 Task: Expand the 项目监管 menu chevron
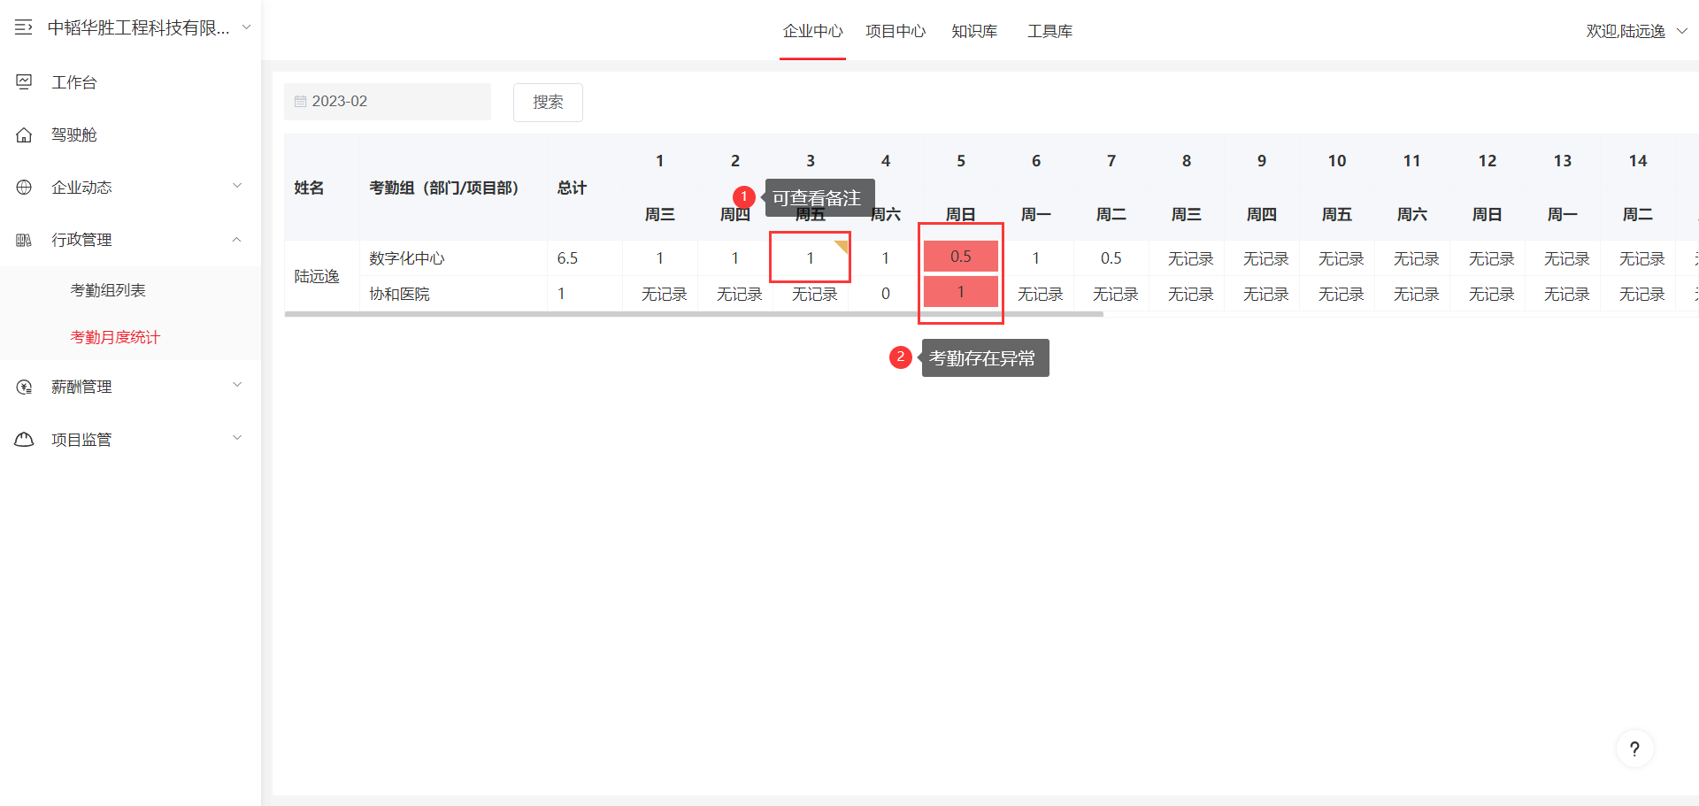(237, 438)
